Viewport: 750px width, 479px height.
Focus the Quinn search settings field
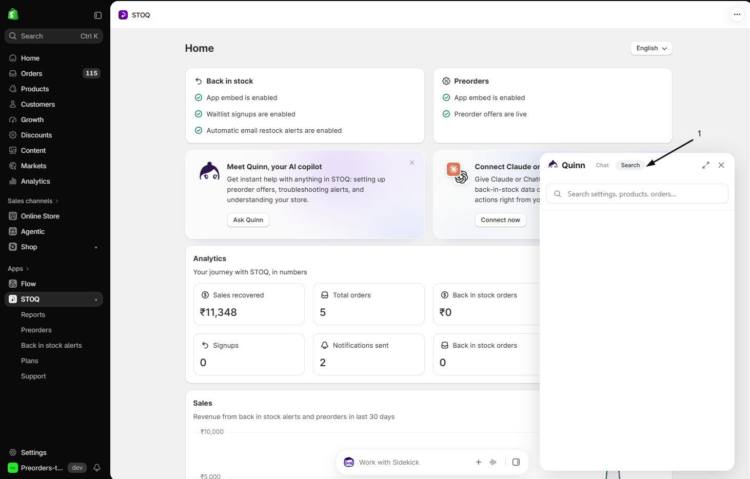(637, 194)
